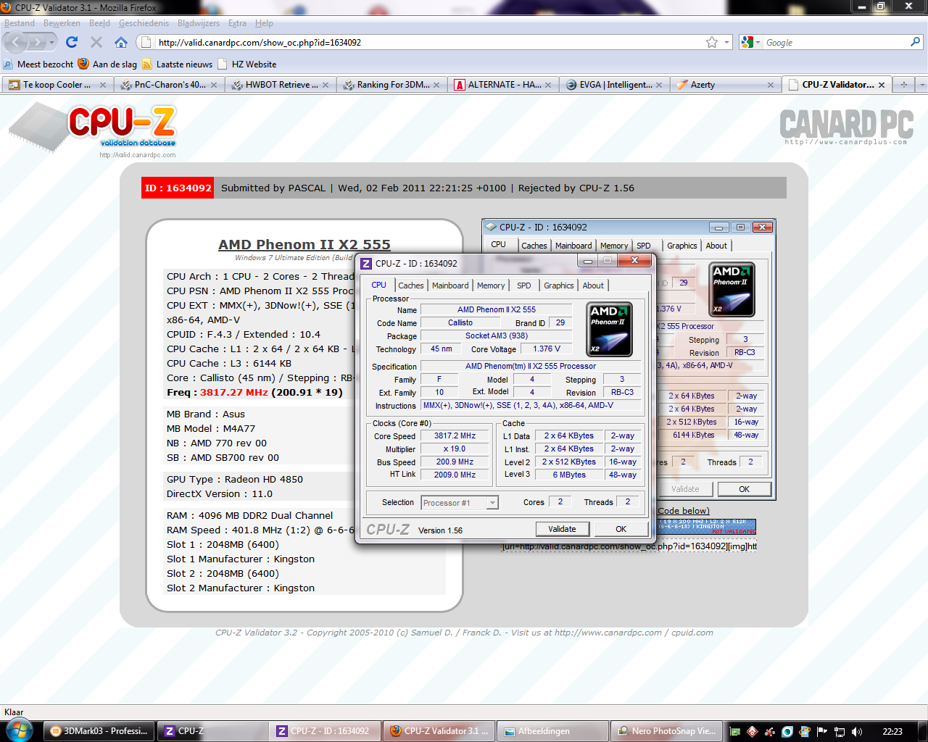Close the CPU-Z Validator browser tab
The image size is (928, 742).
[x=882, y=85]
